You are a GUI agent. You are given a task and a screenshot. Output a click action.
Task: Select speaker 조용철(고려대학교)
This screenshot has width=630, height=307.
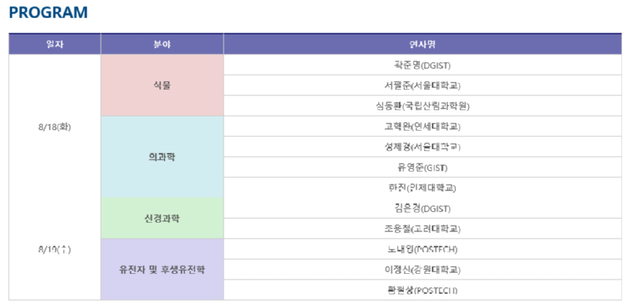(423, 229)
